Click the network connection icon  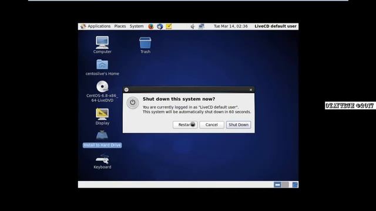click(x=201, y=26)
